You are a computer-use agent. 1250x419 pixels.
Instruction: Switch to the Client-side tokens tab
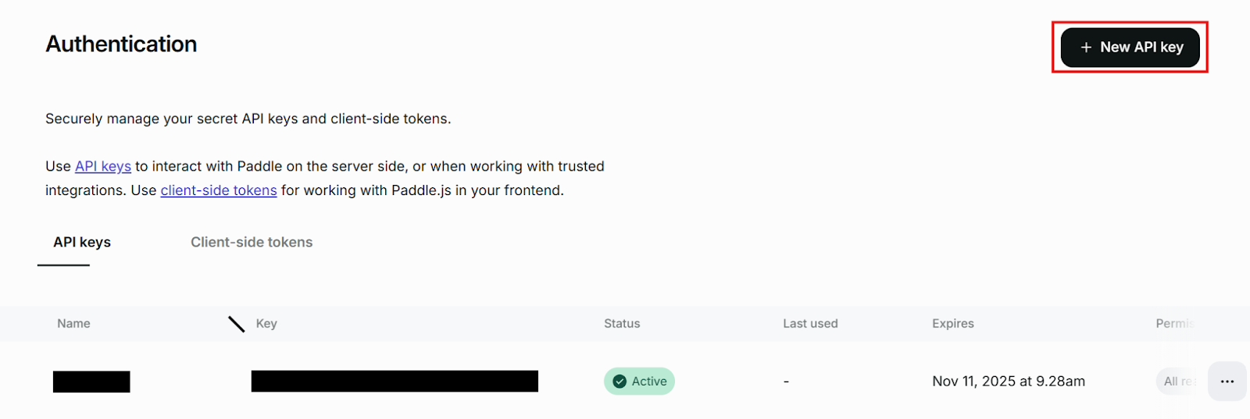[252, 243]
